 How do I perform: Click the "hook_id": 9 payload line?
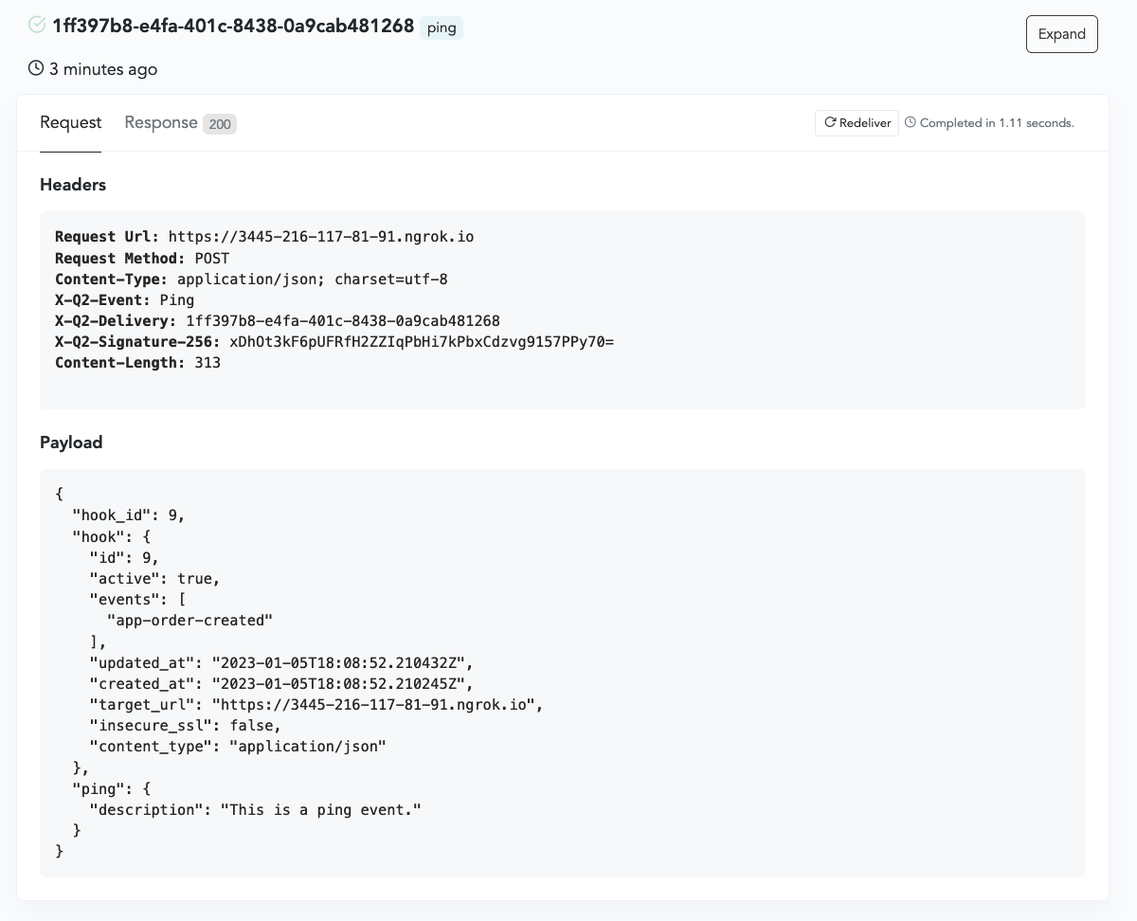129,515
